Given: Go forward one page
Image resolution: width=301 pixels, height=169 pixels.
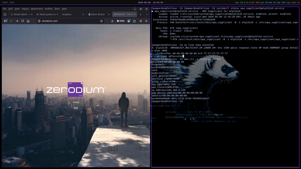Looking at the screenshot, I should click(17, 21).
